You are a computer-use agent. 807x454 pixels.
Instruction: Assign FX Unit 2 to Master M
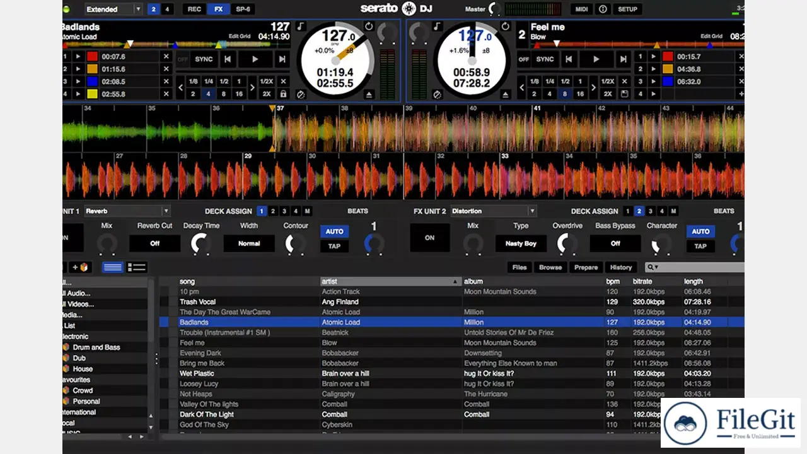pos(673,211)
